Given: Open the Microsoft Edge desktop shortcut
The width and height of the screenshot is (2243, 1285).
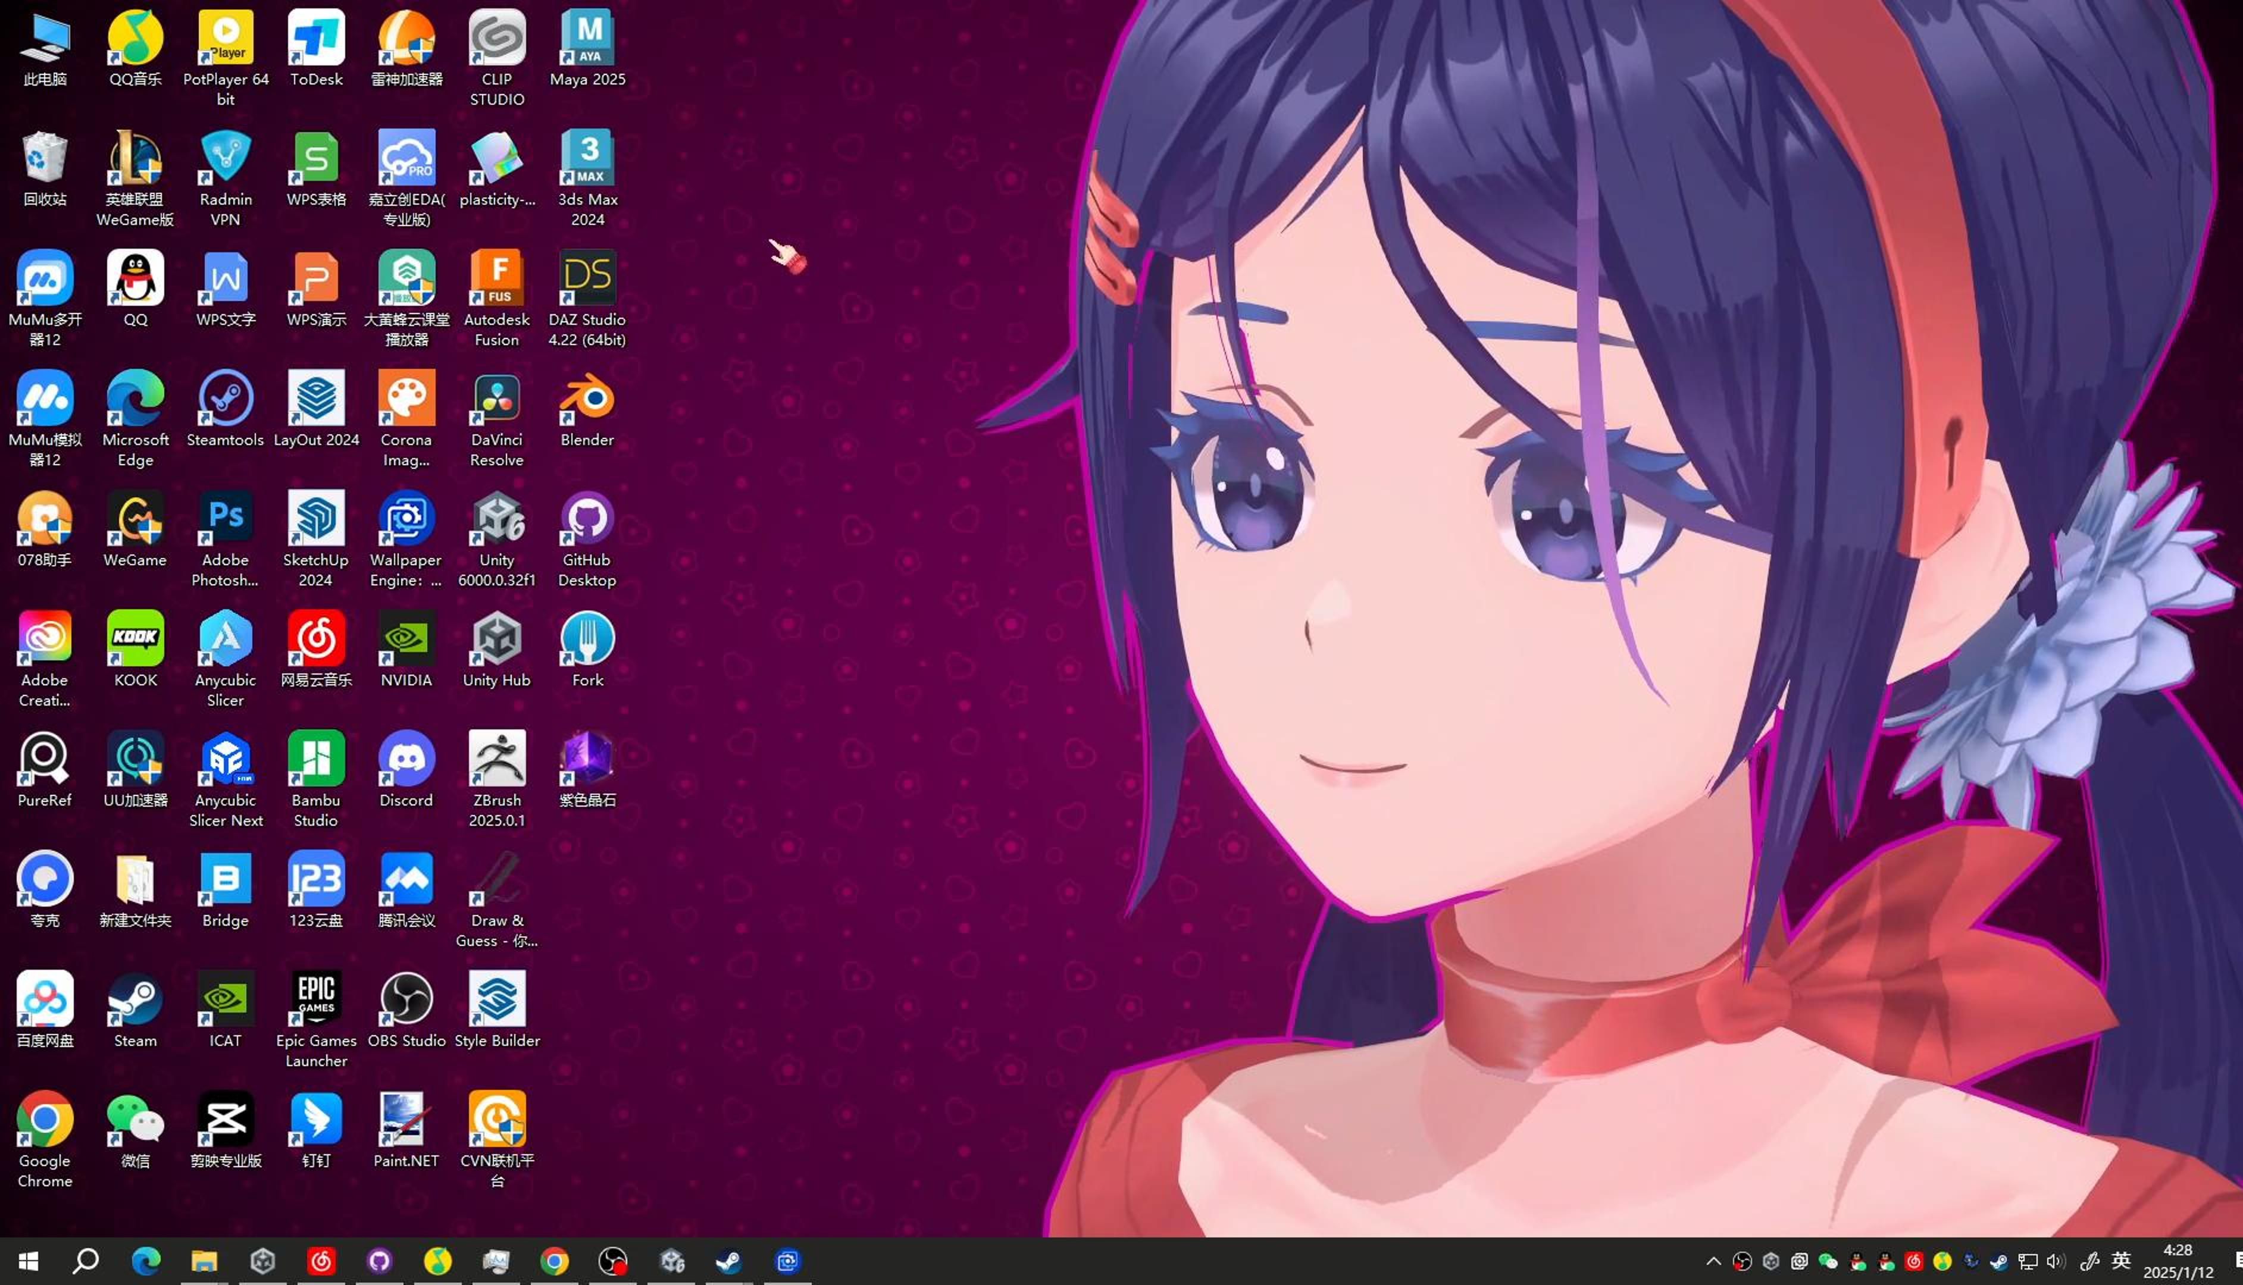Looking at the screenshot, I should tap(135, 419).
